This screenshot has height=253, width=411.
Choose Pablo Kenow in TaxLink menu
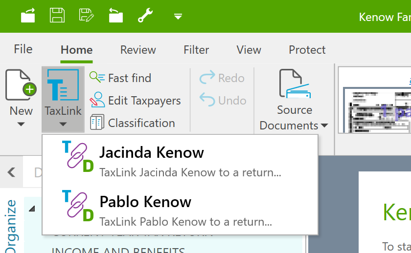pos(180,209)
